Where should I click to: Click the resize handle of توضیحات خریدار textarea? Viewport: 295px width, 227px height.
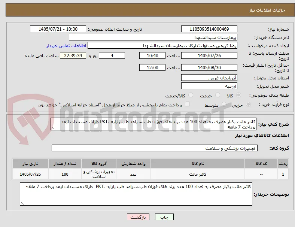click(x=22, y=203)
